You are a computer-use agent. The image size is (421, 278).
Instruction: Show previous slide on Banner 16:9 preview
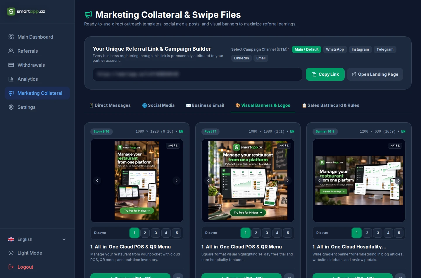click(x=319, y=181)
